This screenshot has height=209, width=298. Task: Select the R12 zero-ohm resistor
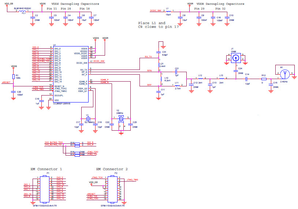pos(264,78)
